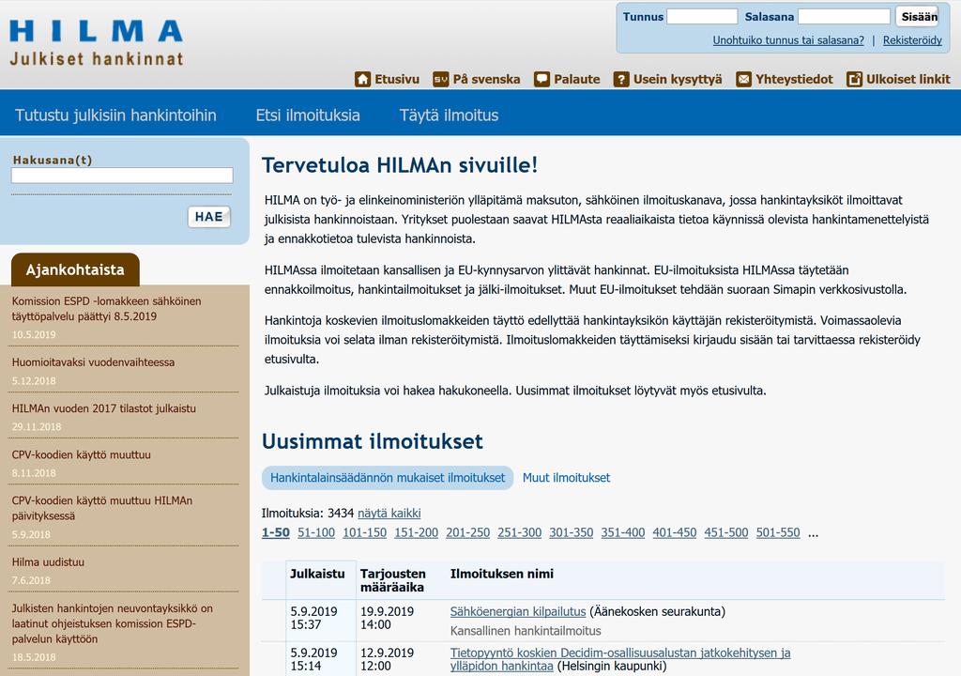Viewport: 961px width, 676px height.
Task: Click the Ulkoiset linkit external link icon
Action: coord(854,79)
